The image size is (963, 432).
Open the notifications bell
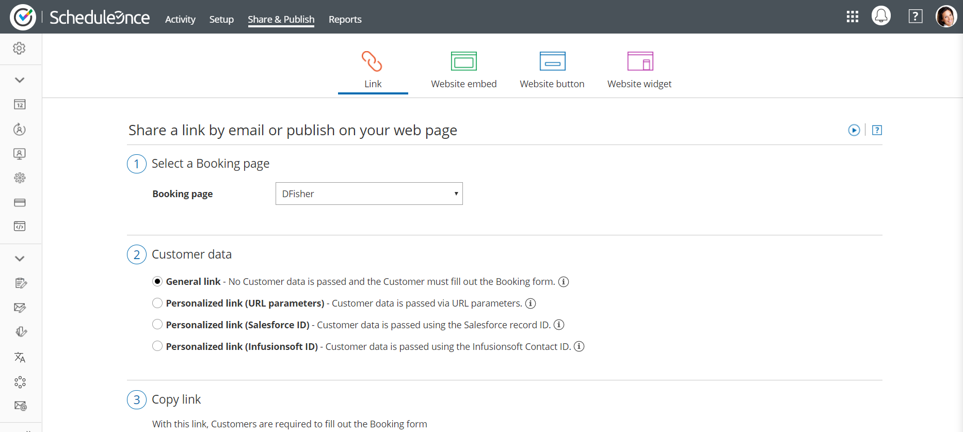pyautogui.click(x=881, y=16)
